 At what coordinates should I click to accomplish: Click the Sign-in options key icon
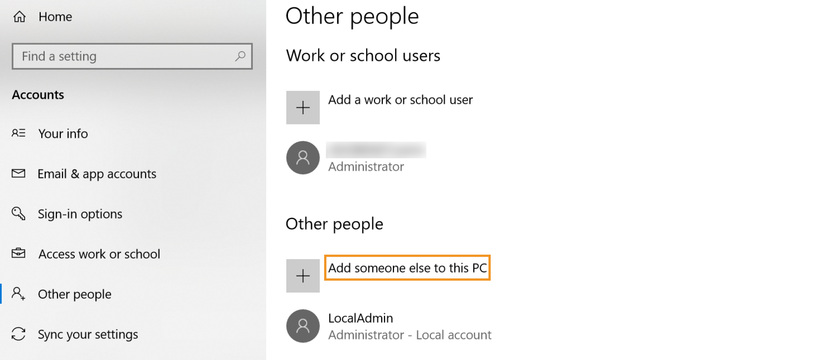pyautogui.click(x=18, y=213)
